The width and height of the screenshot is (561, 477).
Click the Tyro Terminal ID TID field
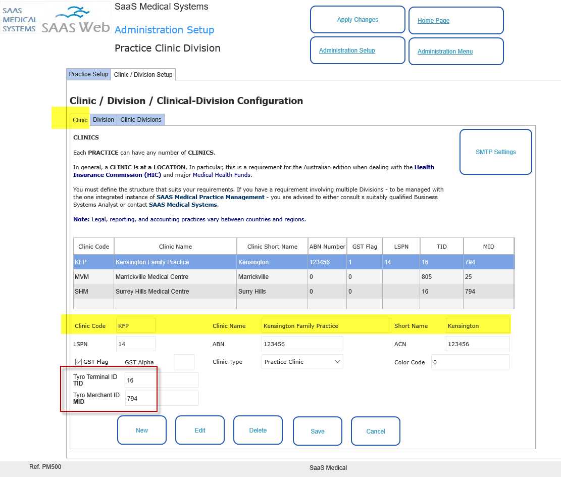point(162,380)
